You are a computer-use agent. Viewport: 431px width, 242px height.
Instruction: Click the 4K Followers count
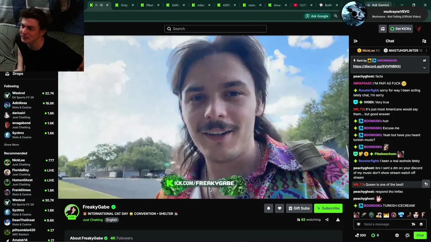[122, 238]
